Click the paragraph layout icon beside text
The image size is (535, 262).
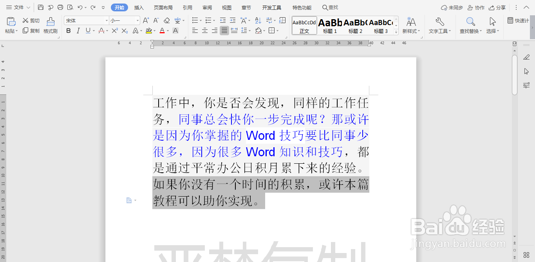click(129, 201)
